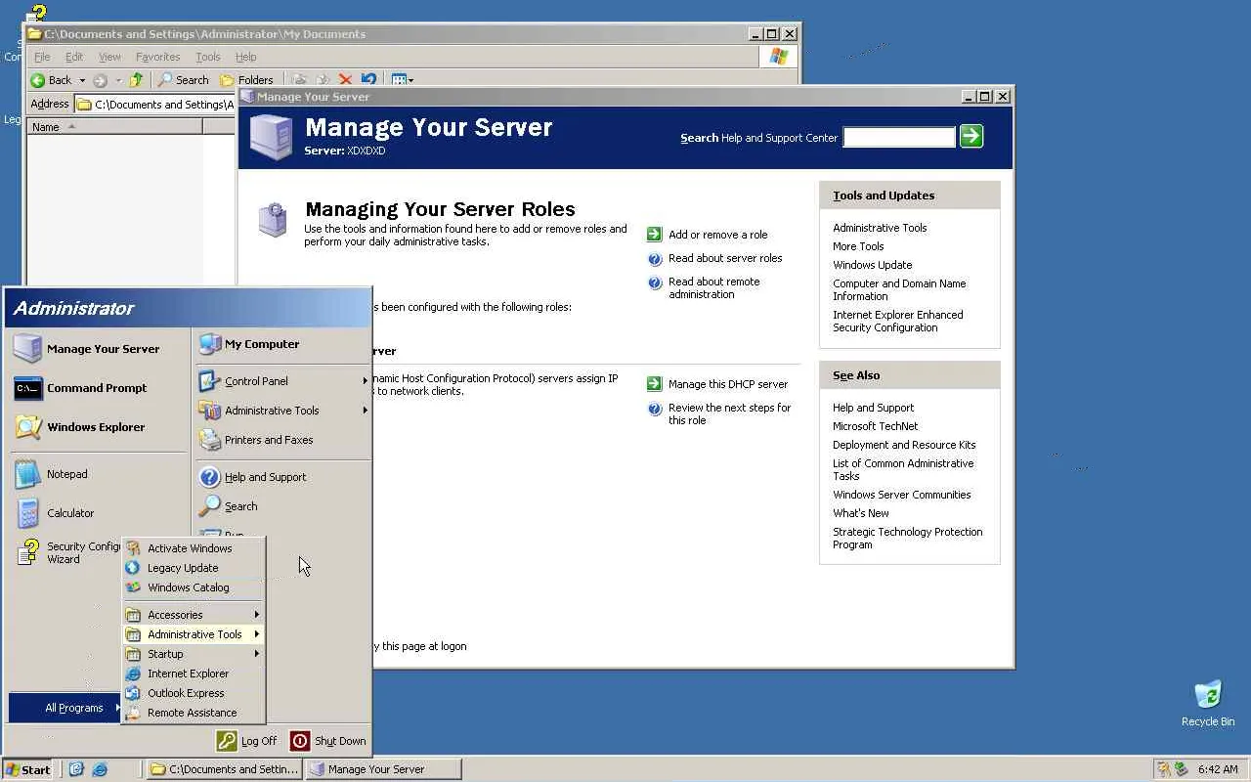Screen dimensions: 1251x782
Task: Click the Add or remove a role link
Action: (x=717, y=235)
